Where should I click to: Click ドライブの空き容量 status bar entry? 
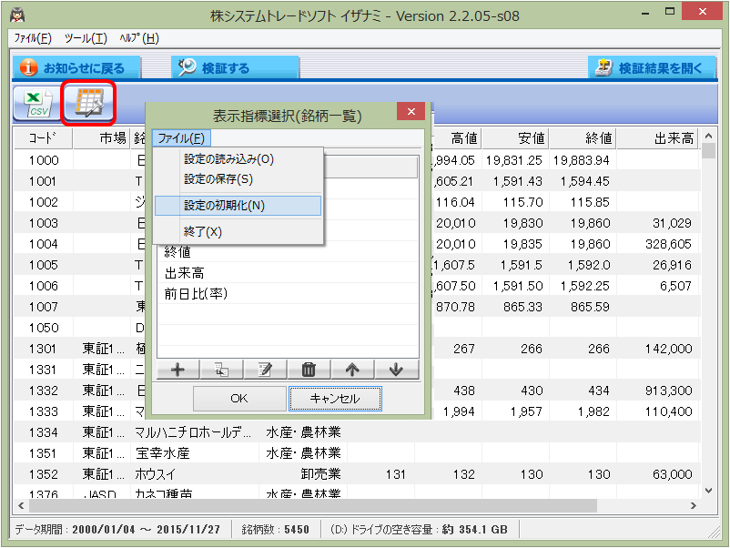coord(419,530)
